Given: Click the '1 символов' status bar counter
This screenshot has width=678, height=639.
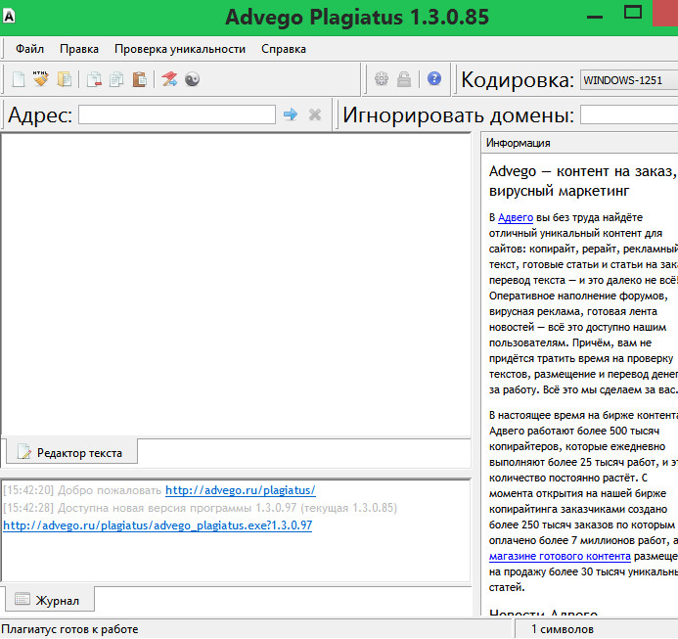Looking at the screenshot, I should (563, 629).
